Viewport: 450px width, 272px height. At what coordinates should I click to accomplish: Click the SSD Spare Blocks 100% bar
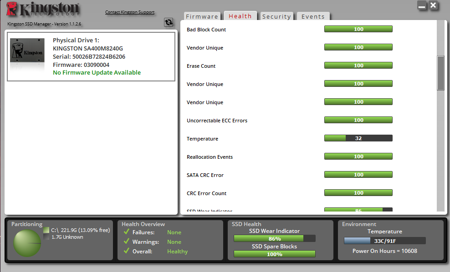tap(275, 254)
